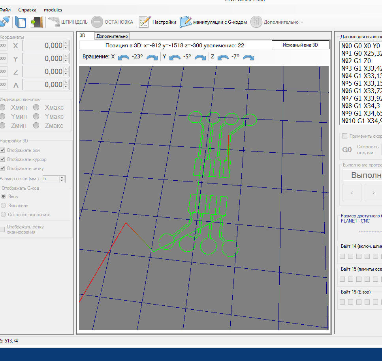The image size is (382, 361).
Task: Select the Весь radio button
Action: click(4, 196)
